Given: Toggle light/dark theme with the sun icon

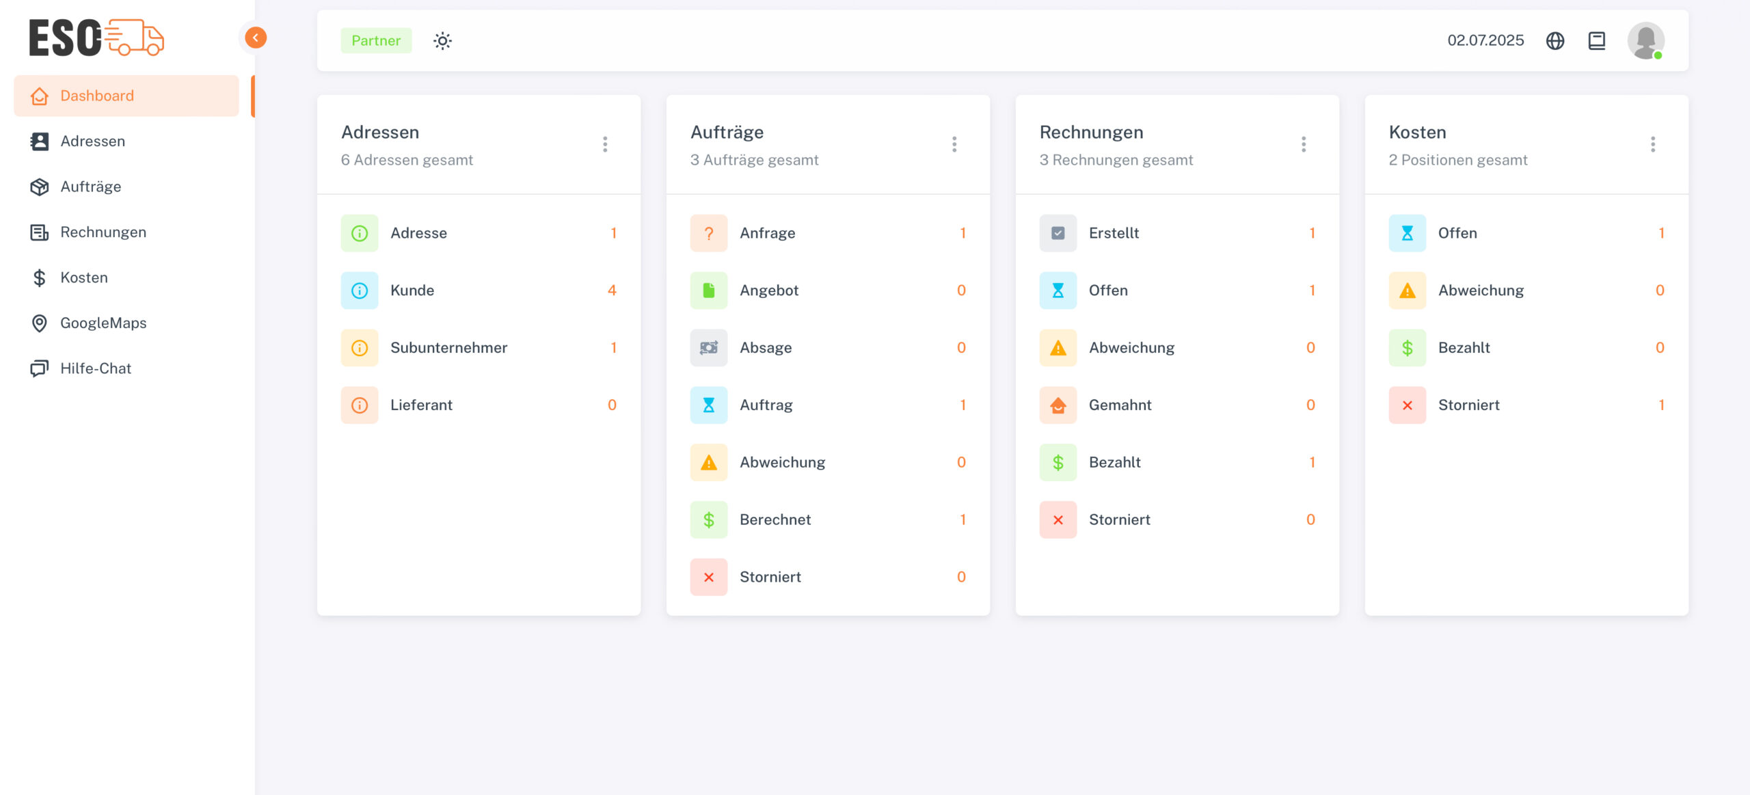Looking at the screenshot, I should click(x=442, y=41).
